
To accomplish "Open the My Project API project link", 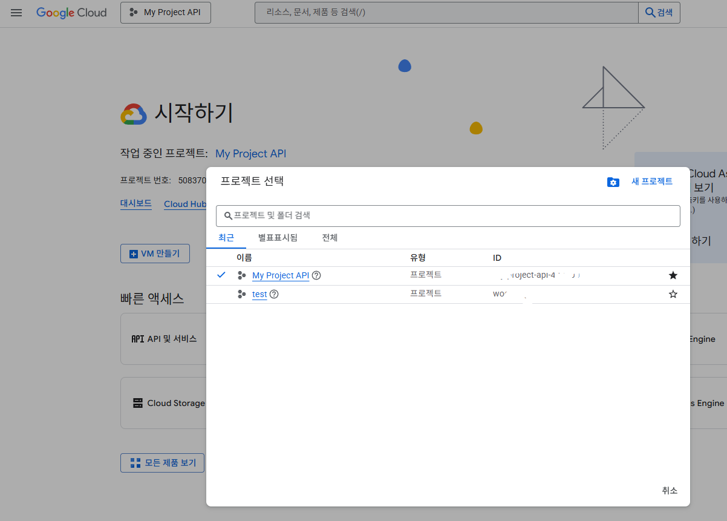I will click(281, 275).
